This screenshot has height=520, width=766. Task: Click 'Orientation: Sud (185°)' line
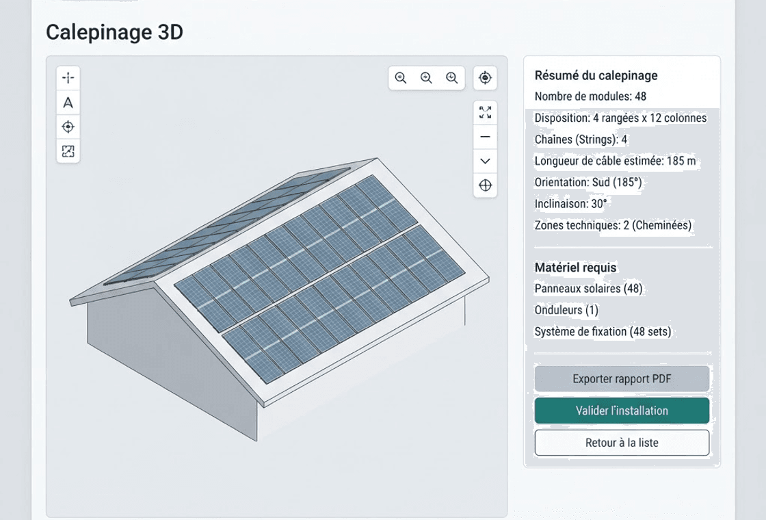(x=588, y=182)
